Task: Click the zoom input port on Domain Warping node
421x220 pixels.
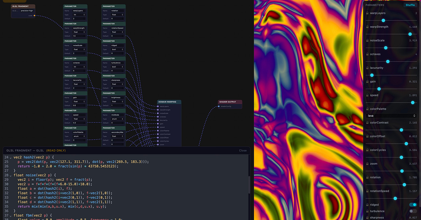Action: click(x=158, y=145)
